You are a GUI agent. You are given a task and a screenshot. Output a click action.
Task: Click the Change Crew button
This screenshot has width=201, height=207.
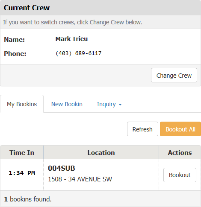pos(174,75)
